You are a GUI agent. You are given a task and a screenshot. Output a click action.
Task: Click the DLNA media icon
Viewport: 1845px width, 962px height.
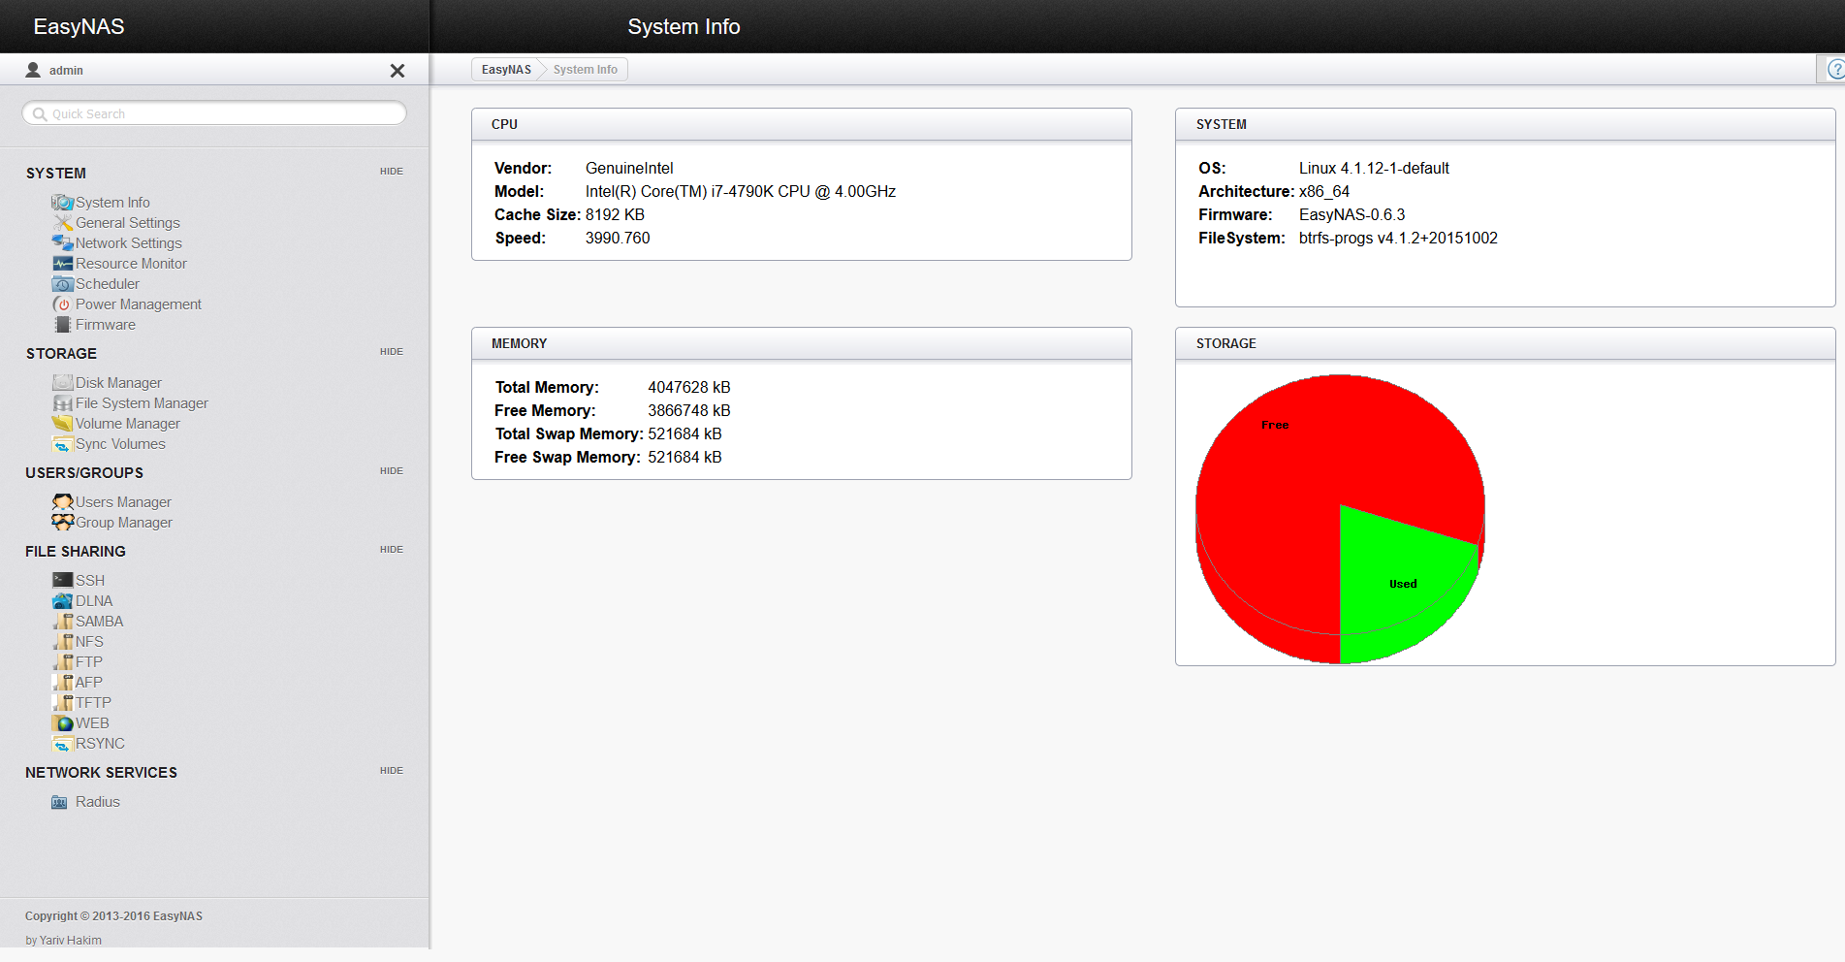[x=63, y=601]
